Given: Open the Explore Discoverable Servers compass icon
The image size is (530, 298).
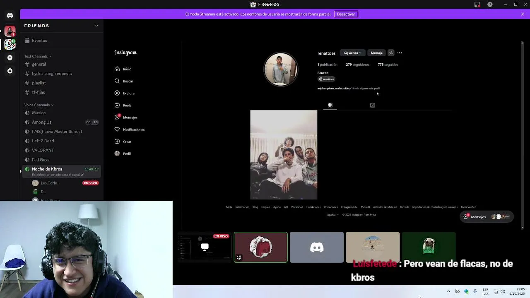Looking at the screenshot, I should (x=10, y=71).
